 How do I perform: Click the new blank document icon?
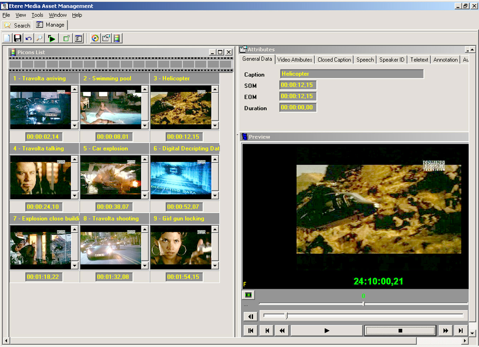click(x=7, y=38)
